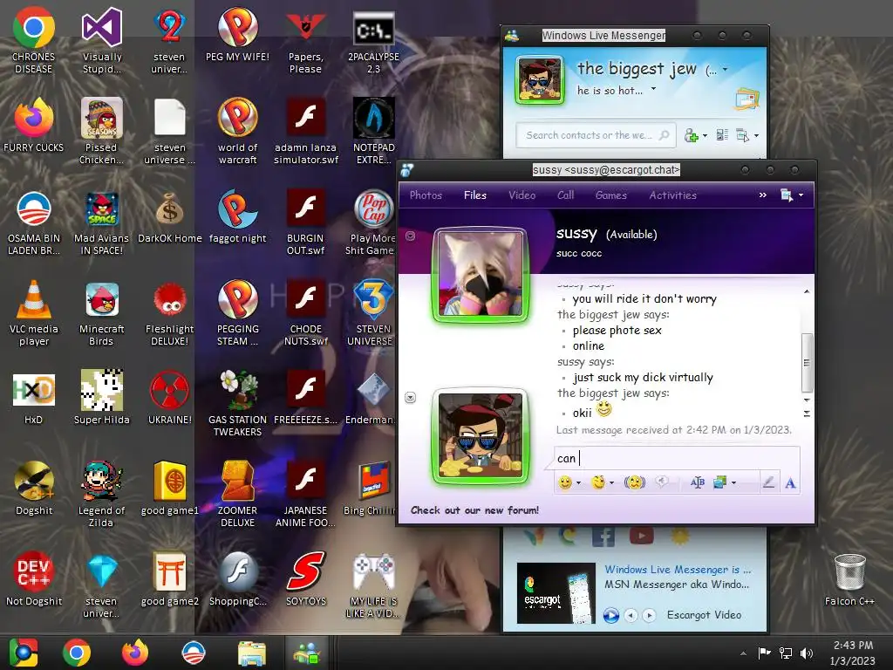Viewport: 893px width, 670px height.
Task: Expand the add contact dropdown arrow
Action: [705, 136]
